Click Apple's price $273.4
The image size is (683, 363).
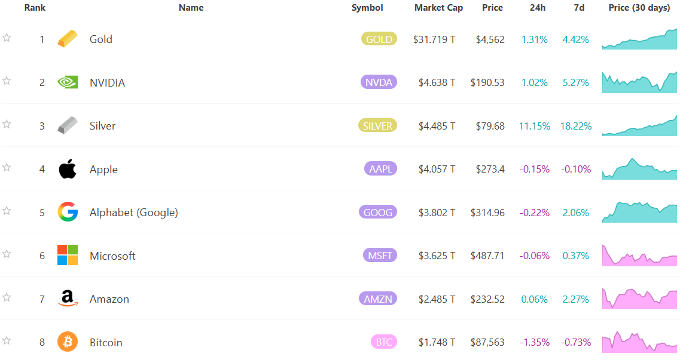click(490, 169)
